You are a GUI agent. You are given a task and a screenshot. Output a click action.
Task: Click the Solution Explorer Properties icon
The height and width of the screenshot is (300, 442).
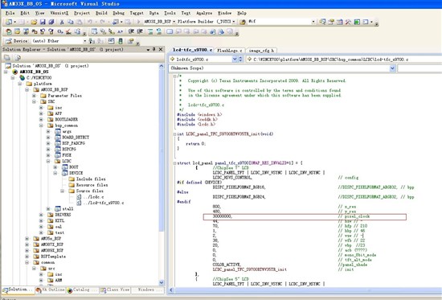click(x=7, y=58)
